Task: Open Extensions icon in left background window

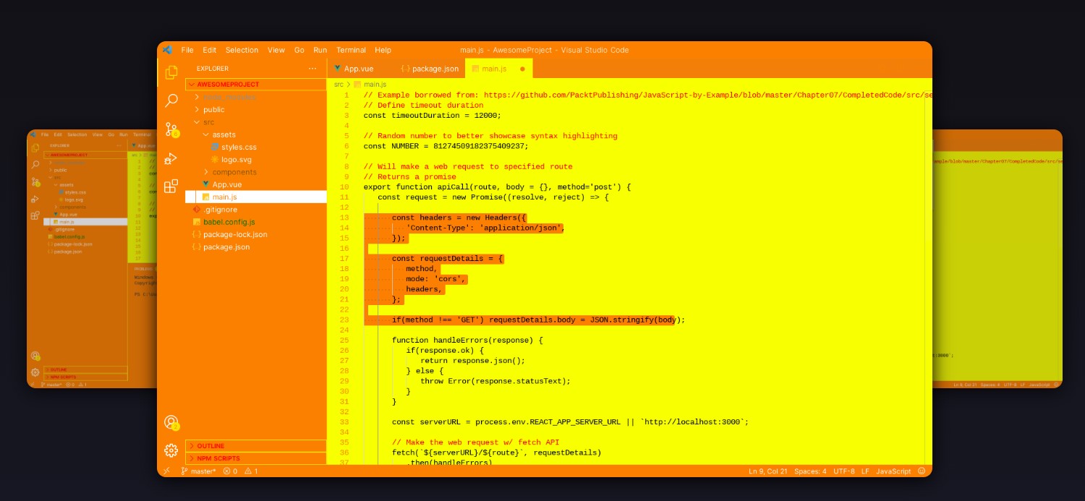Action: click(x=35, y=215)
